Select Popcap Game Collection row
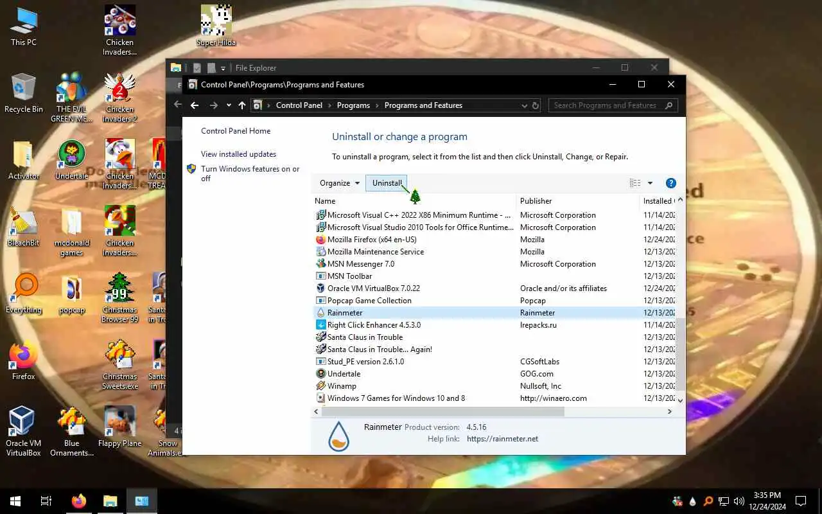Image resolution: width=822 pixels, height=514 pixels. [x=494, y=301]
